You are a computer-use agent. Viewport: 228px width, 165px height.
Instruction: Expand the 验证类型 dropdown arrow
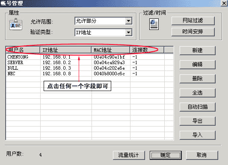pyautogui.click(x=128, y=32)
